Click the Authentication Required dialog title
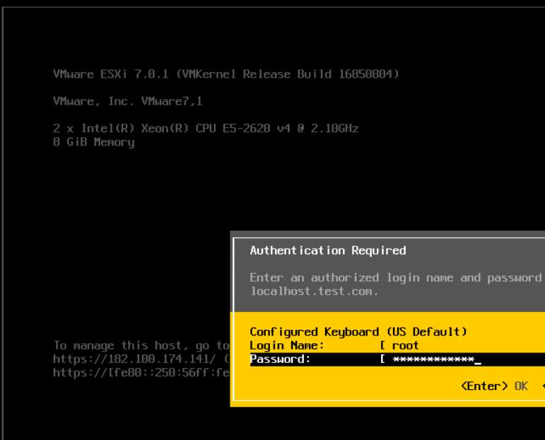Image resolution: width=545 pixels, height=440 pixels. tap(328, 250)
